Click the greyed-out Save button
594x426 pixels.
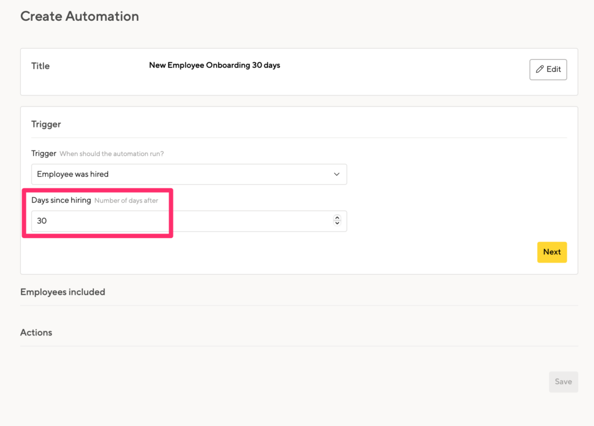coord(563,382)
